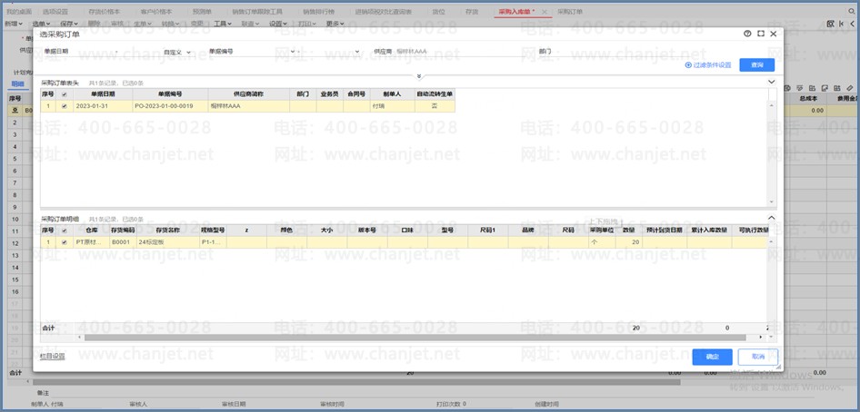The width and height of the screenshot is (860, 412).
Task: Collapse filter area with double-chevron icon
Action: (x=419, y=76)
